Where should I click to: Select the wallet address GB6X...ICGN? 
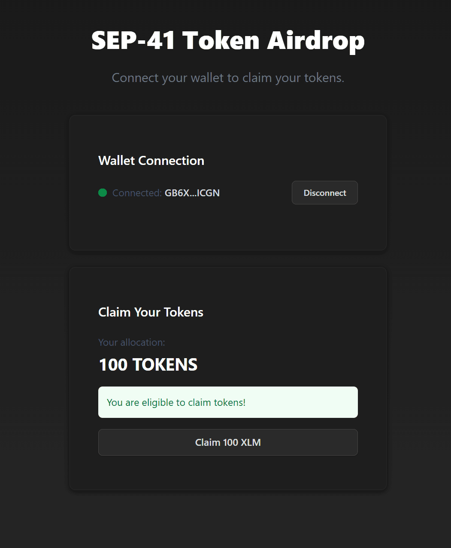point(192,193)
